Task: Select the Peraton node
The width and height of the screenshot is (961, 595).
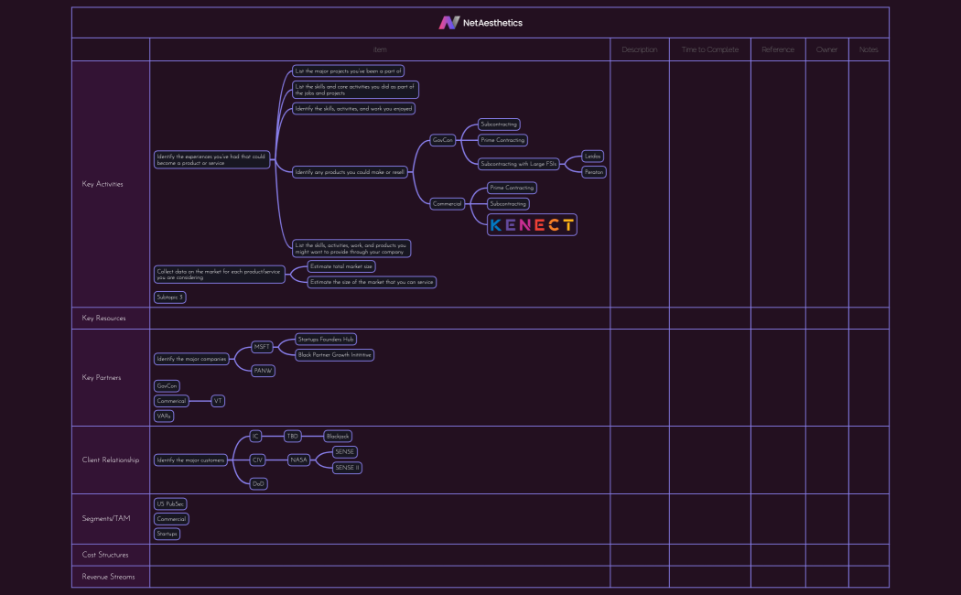Action: coord(594,172)
